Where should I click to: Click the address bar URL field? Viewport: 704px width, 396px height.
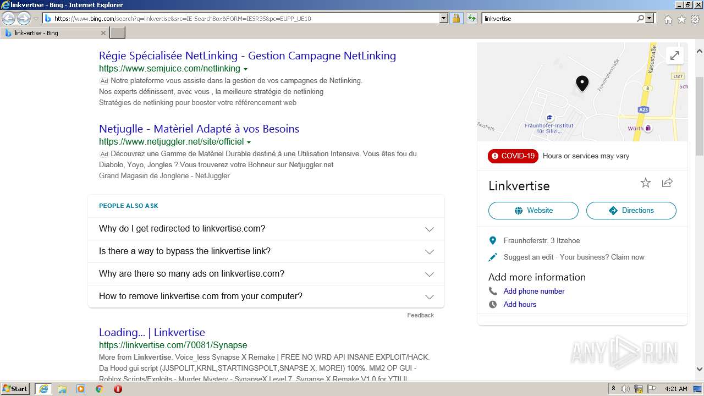tap(245, 18)
